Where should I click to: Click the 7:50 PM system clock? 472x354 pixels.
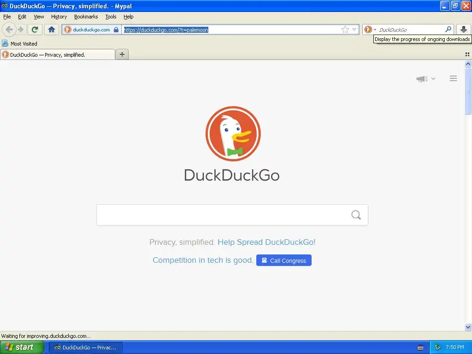455,347
